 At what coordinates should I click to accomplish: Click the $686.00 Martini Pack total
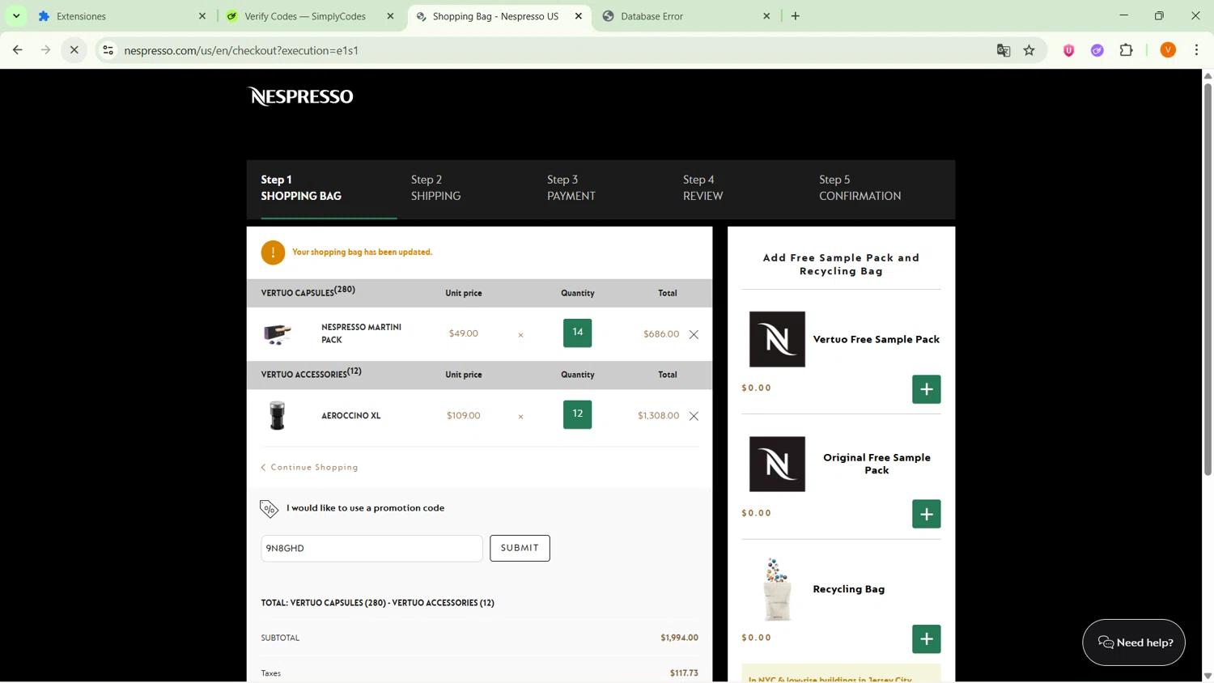(661, 334)
